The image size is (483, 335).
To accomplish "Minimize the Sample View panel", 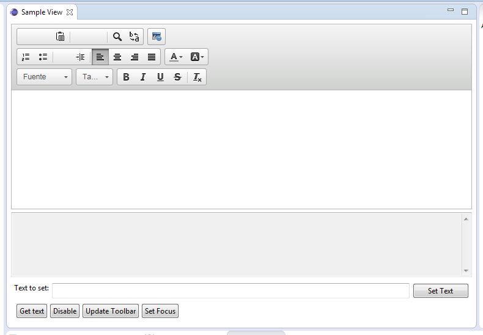I will pos(451,10).
